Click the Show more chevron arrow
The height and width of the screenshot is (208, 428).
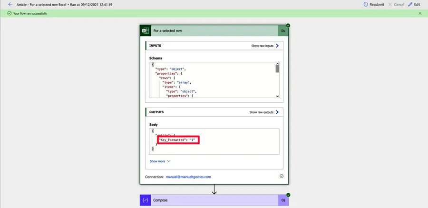coord(169,161)
